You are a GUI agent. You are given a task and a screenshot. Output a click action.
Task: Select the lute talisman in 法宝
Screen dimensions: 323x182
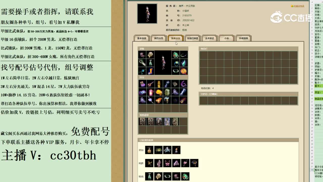tap(151, 84)
